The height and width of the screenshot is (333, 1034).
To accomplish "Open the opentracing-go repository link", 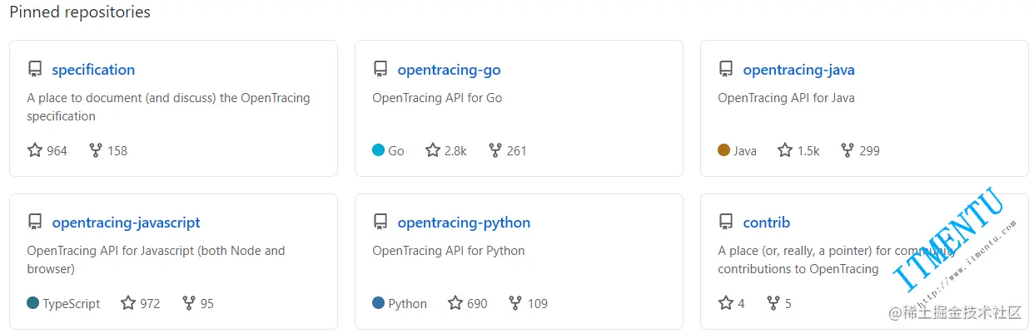I will pos(449,70).
